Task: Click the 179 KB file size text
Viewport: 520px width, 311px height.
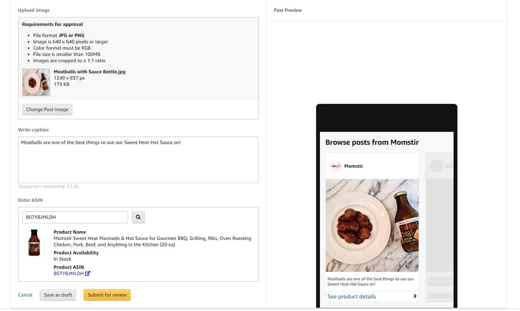Action: (62, 84)
